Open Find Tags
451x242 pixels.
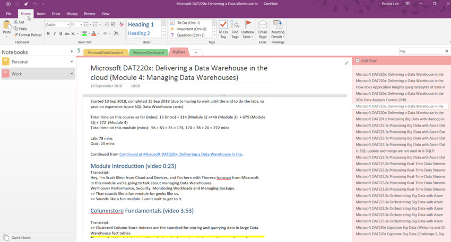(235, 29)
